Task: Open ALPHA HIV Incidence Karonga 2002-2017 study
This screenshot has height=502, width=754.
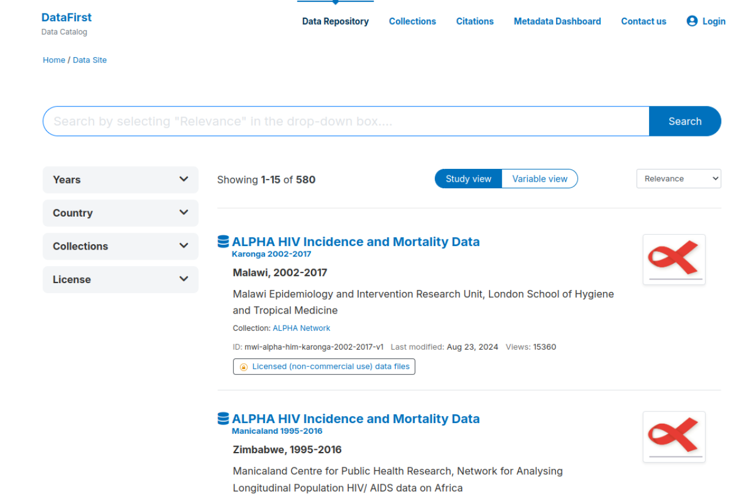Action: coord(356,241)
